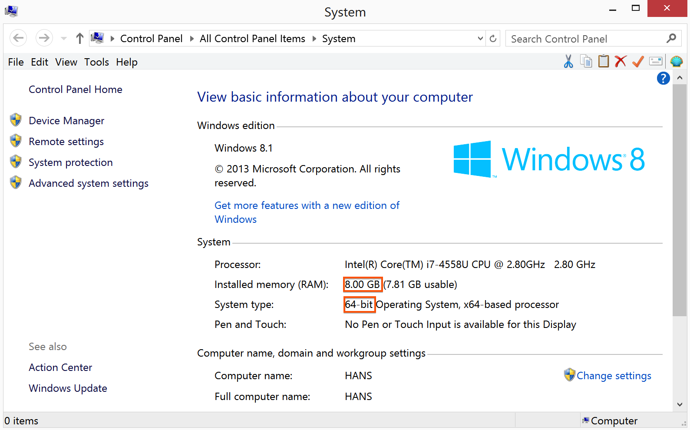This screenshot has height=430, width=690.
Task: Expand the address bar history dropdown
Action: click(x=480, y=39)
